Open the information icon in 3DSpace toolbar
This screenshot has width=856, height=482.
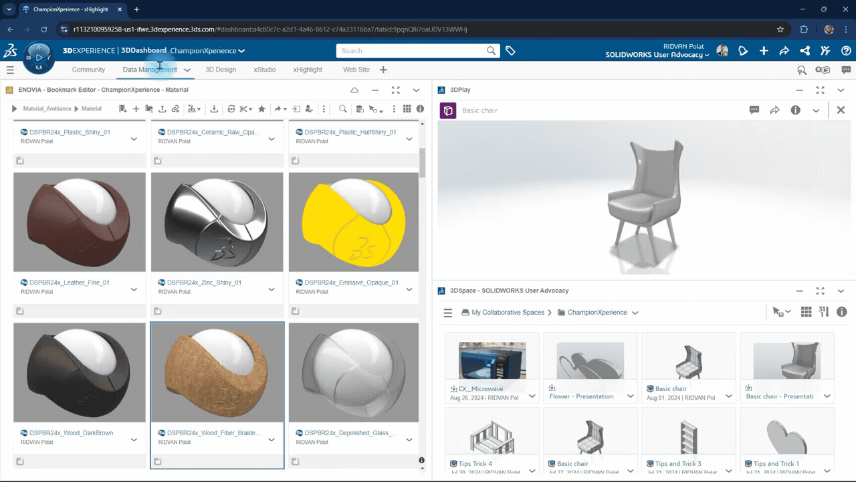(x=842, y=312)
